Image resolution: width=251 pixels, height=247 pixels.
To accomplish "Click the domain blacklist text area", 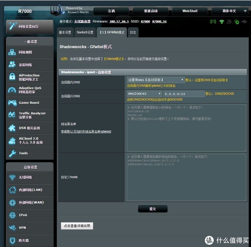I will [x=186, y=128].
